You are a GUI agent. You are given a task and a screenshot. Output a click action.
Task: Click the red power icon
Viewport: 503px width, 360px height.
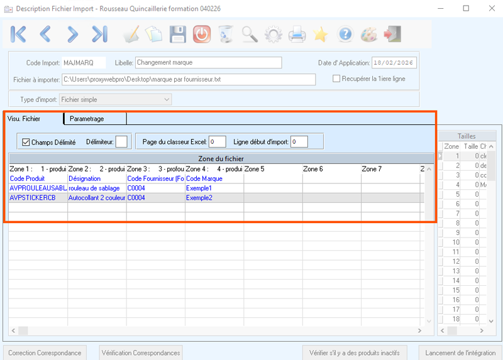(x=202, y=35)
